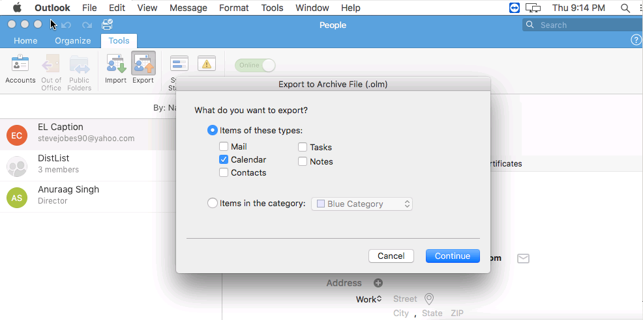
Task: Open the Sync Errors warning icon
Action: (206, 64)
